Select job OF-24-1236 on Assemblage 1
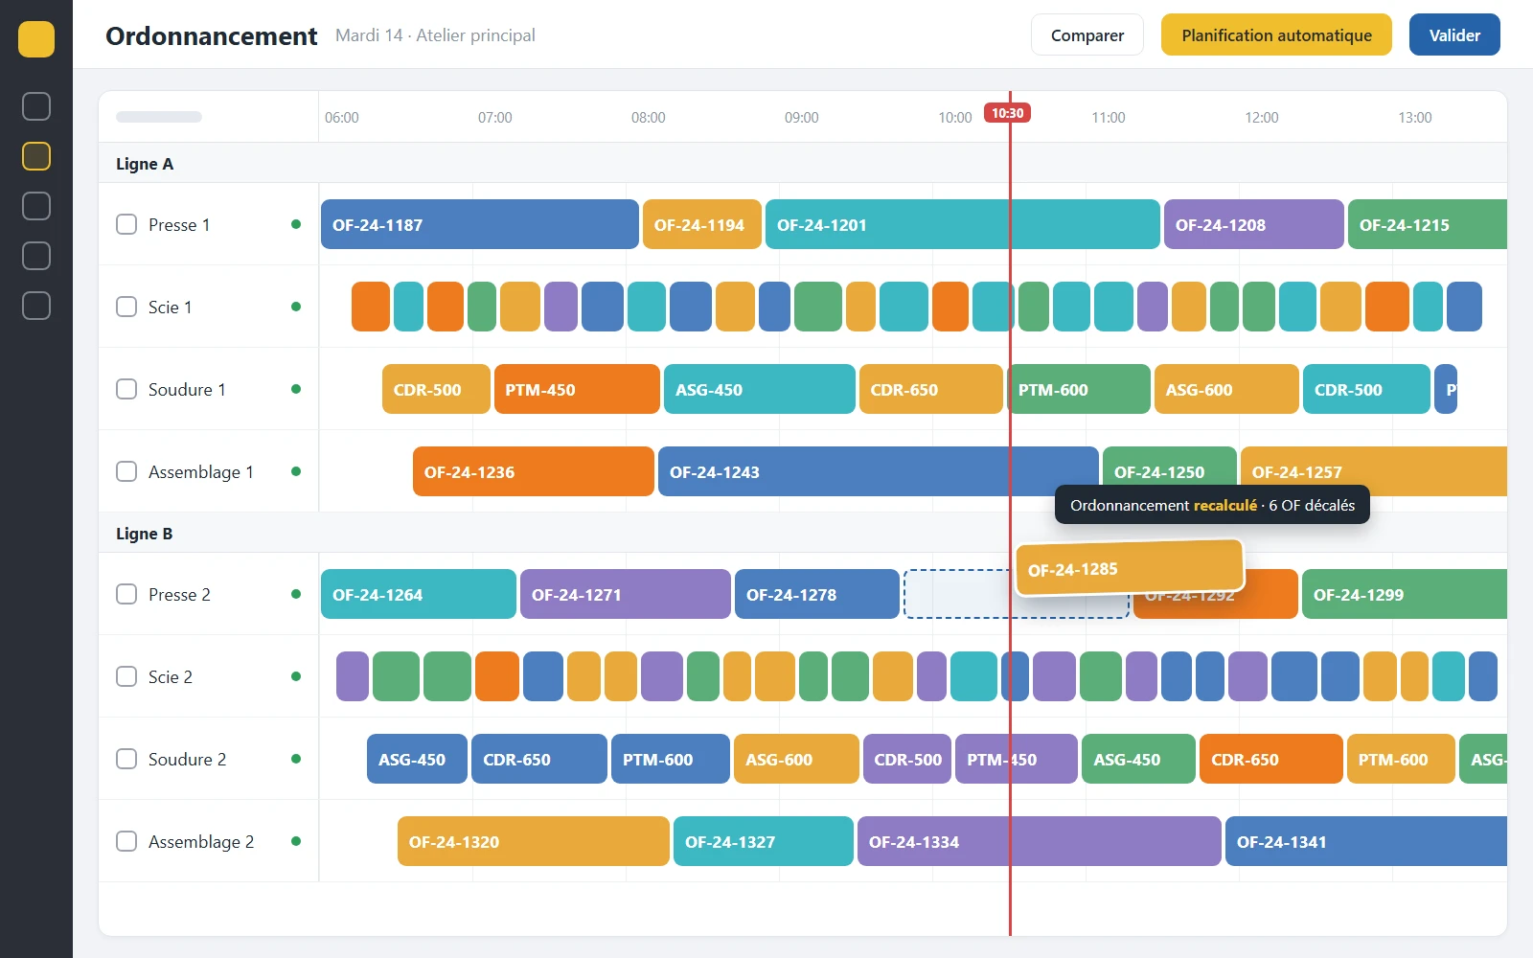Screen dimensions: 1533x958 point(534,471)
